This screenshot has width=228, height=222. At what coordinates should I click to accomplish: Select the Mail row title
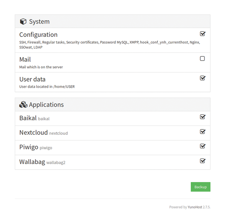point(25,59)
